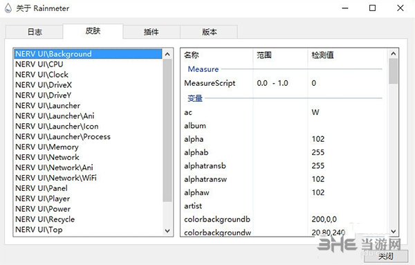Screen dimensions: 415x265
Task: Pick the NERV UI\Launcher skin
Action: pos(88,106)
